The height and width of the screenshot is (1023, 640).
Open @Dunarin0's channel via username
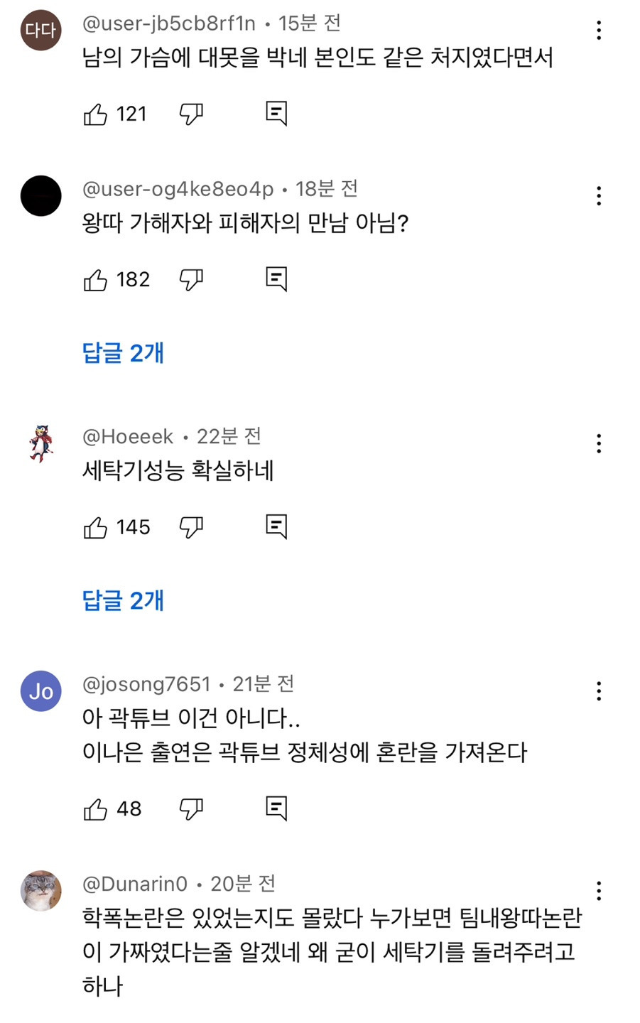click(x=135, y=884)
